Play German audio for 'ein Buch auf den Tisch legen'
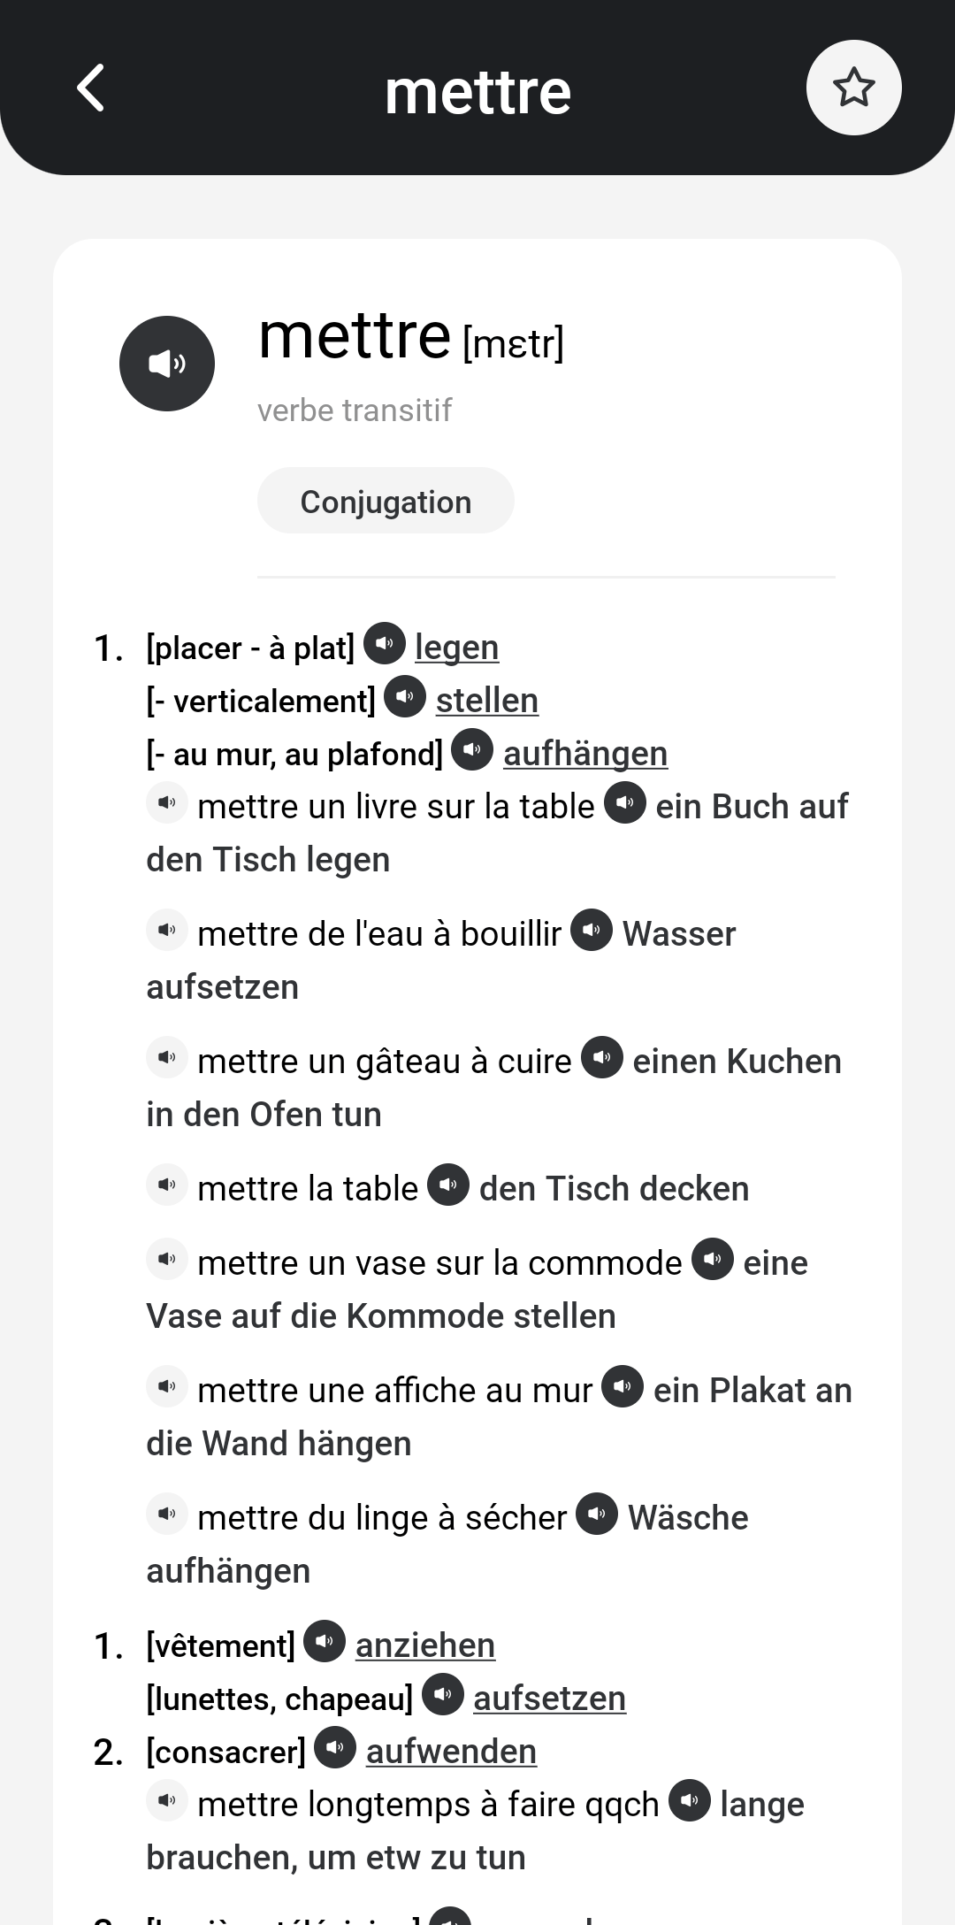Image resolution: width=955 pixels, height=1925 pixels. pos(625,803)
